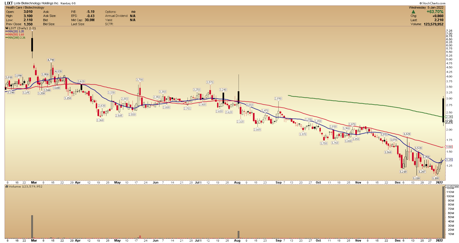Click the green MA(200) legend line marker
The height and width of the screenshot is (243, 459).
tap(7, 38)
